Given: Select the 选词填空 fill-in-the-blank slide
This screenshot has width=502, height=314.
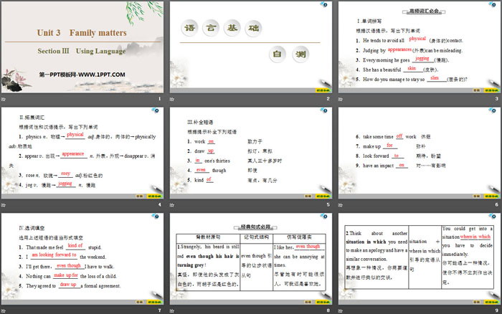Looking at the screenshot, I should tap(82, 260).
